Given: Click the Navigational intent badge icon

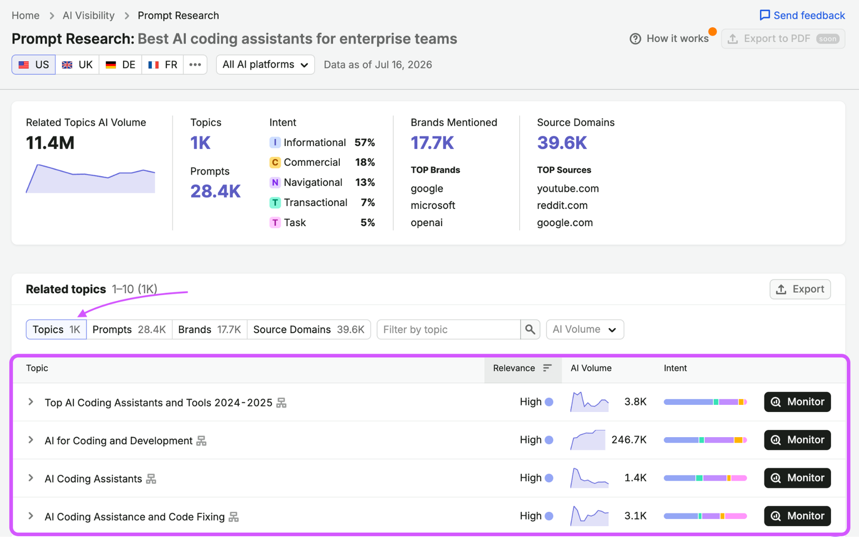Looking at the screenshot, I should pyautogui.click(x=275, y=183).
